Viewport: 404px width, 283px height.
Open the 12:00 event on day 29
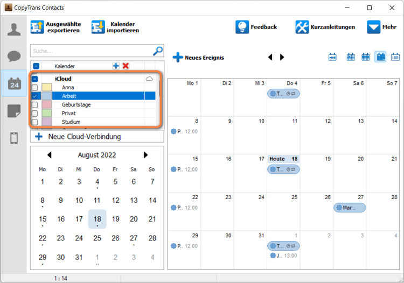pyautogui.click(x=184, y=246)
